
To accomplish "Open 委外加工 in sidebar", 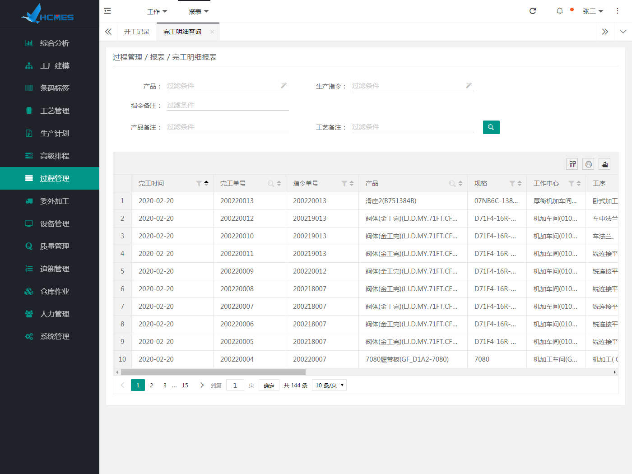I will 50,201.
